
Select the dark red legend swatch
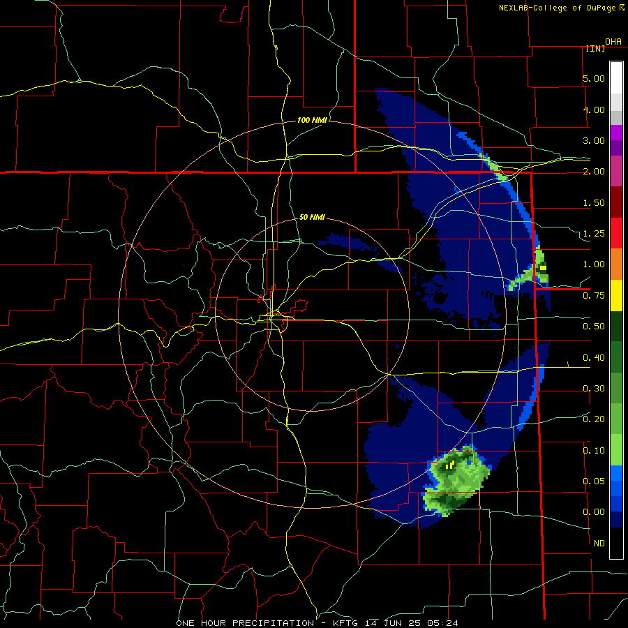click(x=616, y=202)
